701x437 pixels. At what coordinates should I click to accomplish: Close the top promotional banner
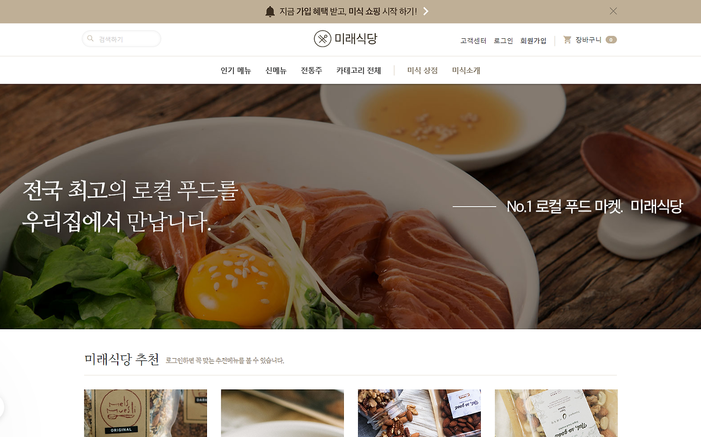click(x=613, y=11)
